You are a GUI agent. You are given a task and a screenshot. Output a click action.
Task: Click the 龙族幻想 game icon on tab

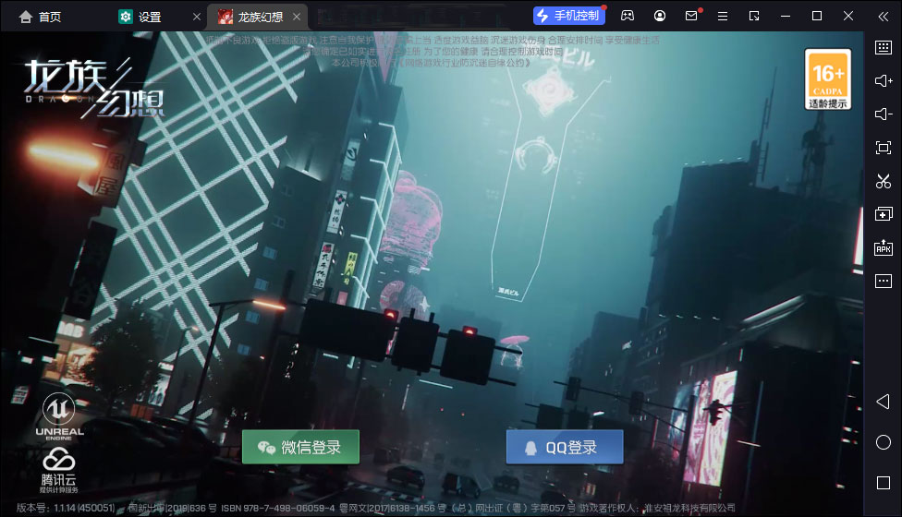click(x=225, y=17)
